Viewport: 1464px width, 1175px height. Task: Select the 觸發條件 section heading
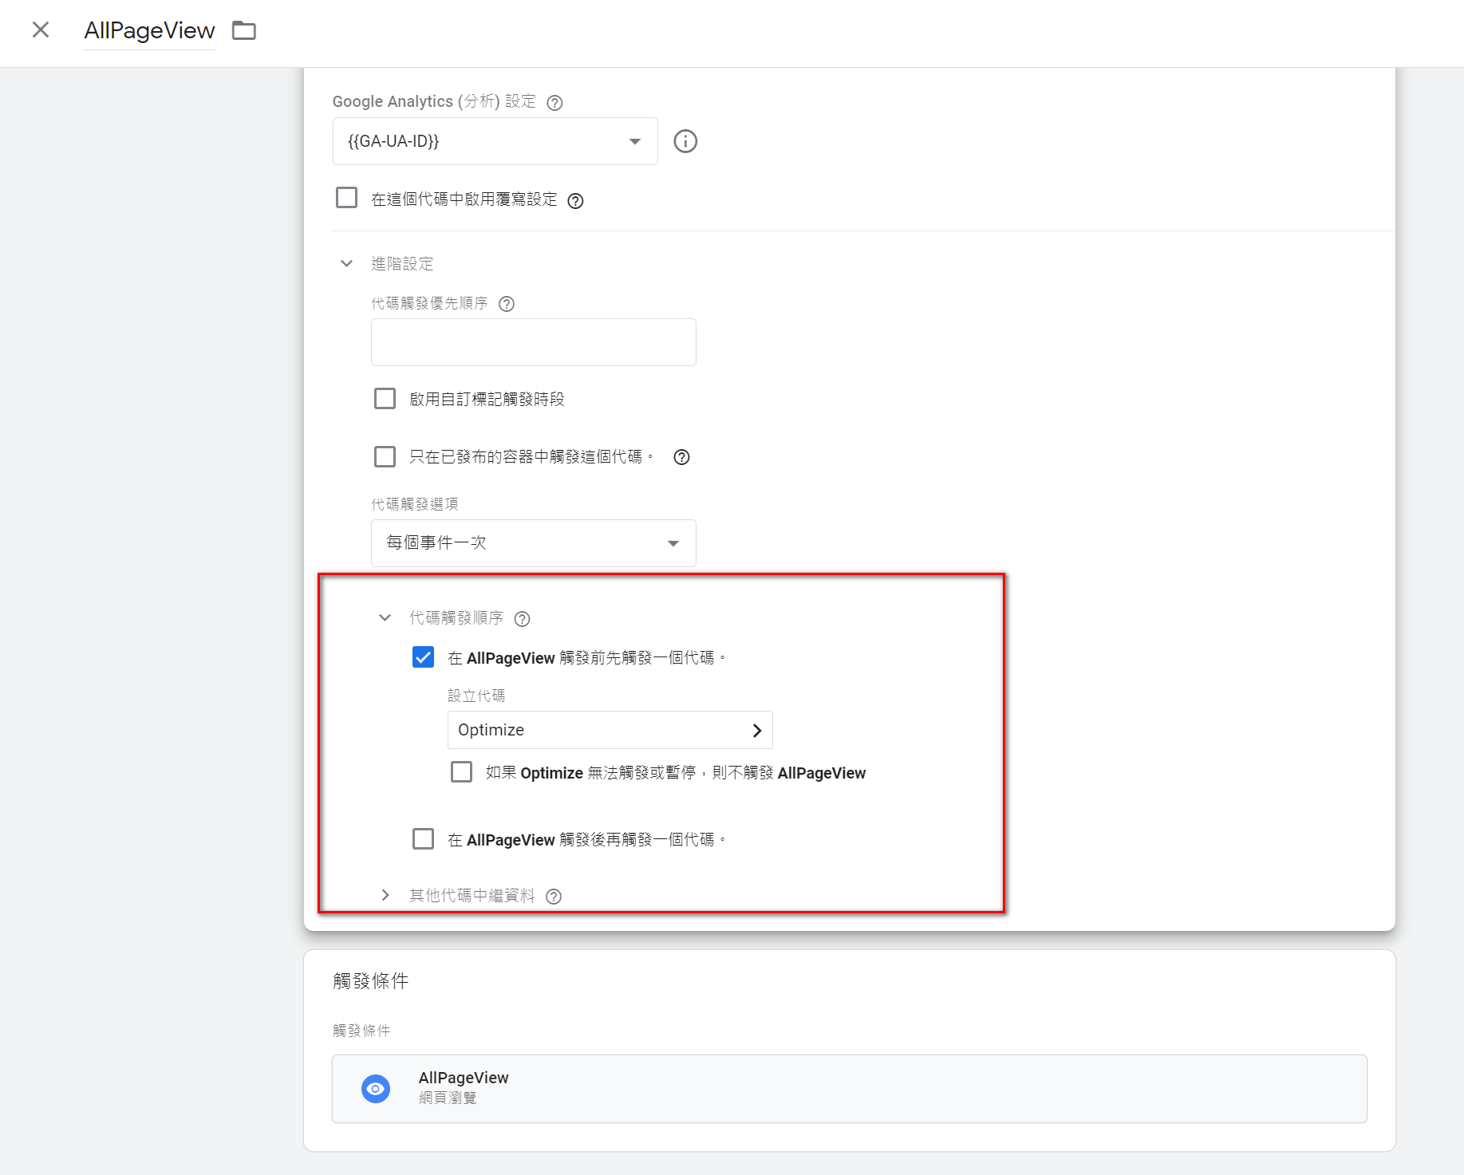[370, 981]
